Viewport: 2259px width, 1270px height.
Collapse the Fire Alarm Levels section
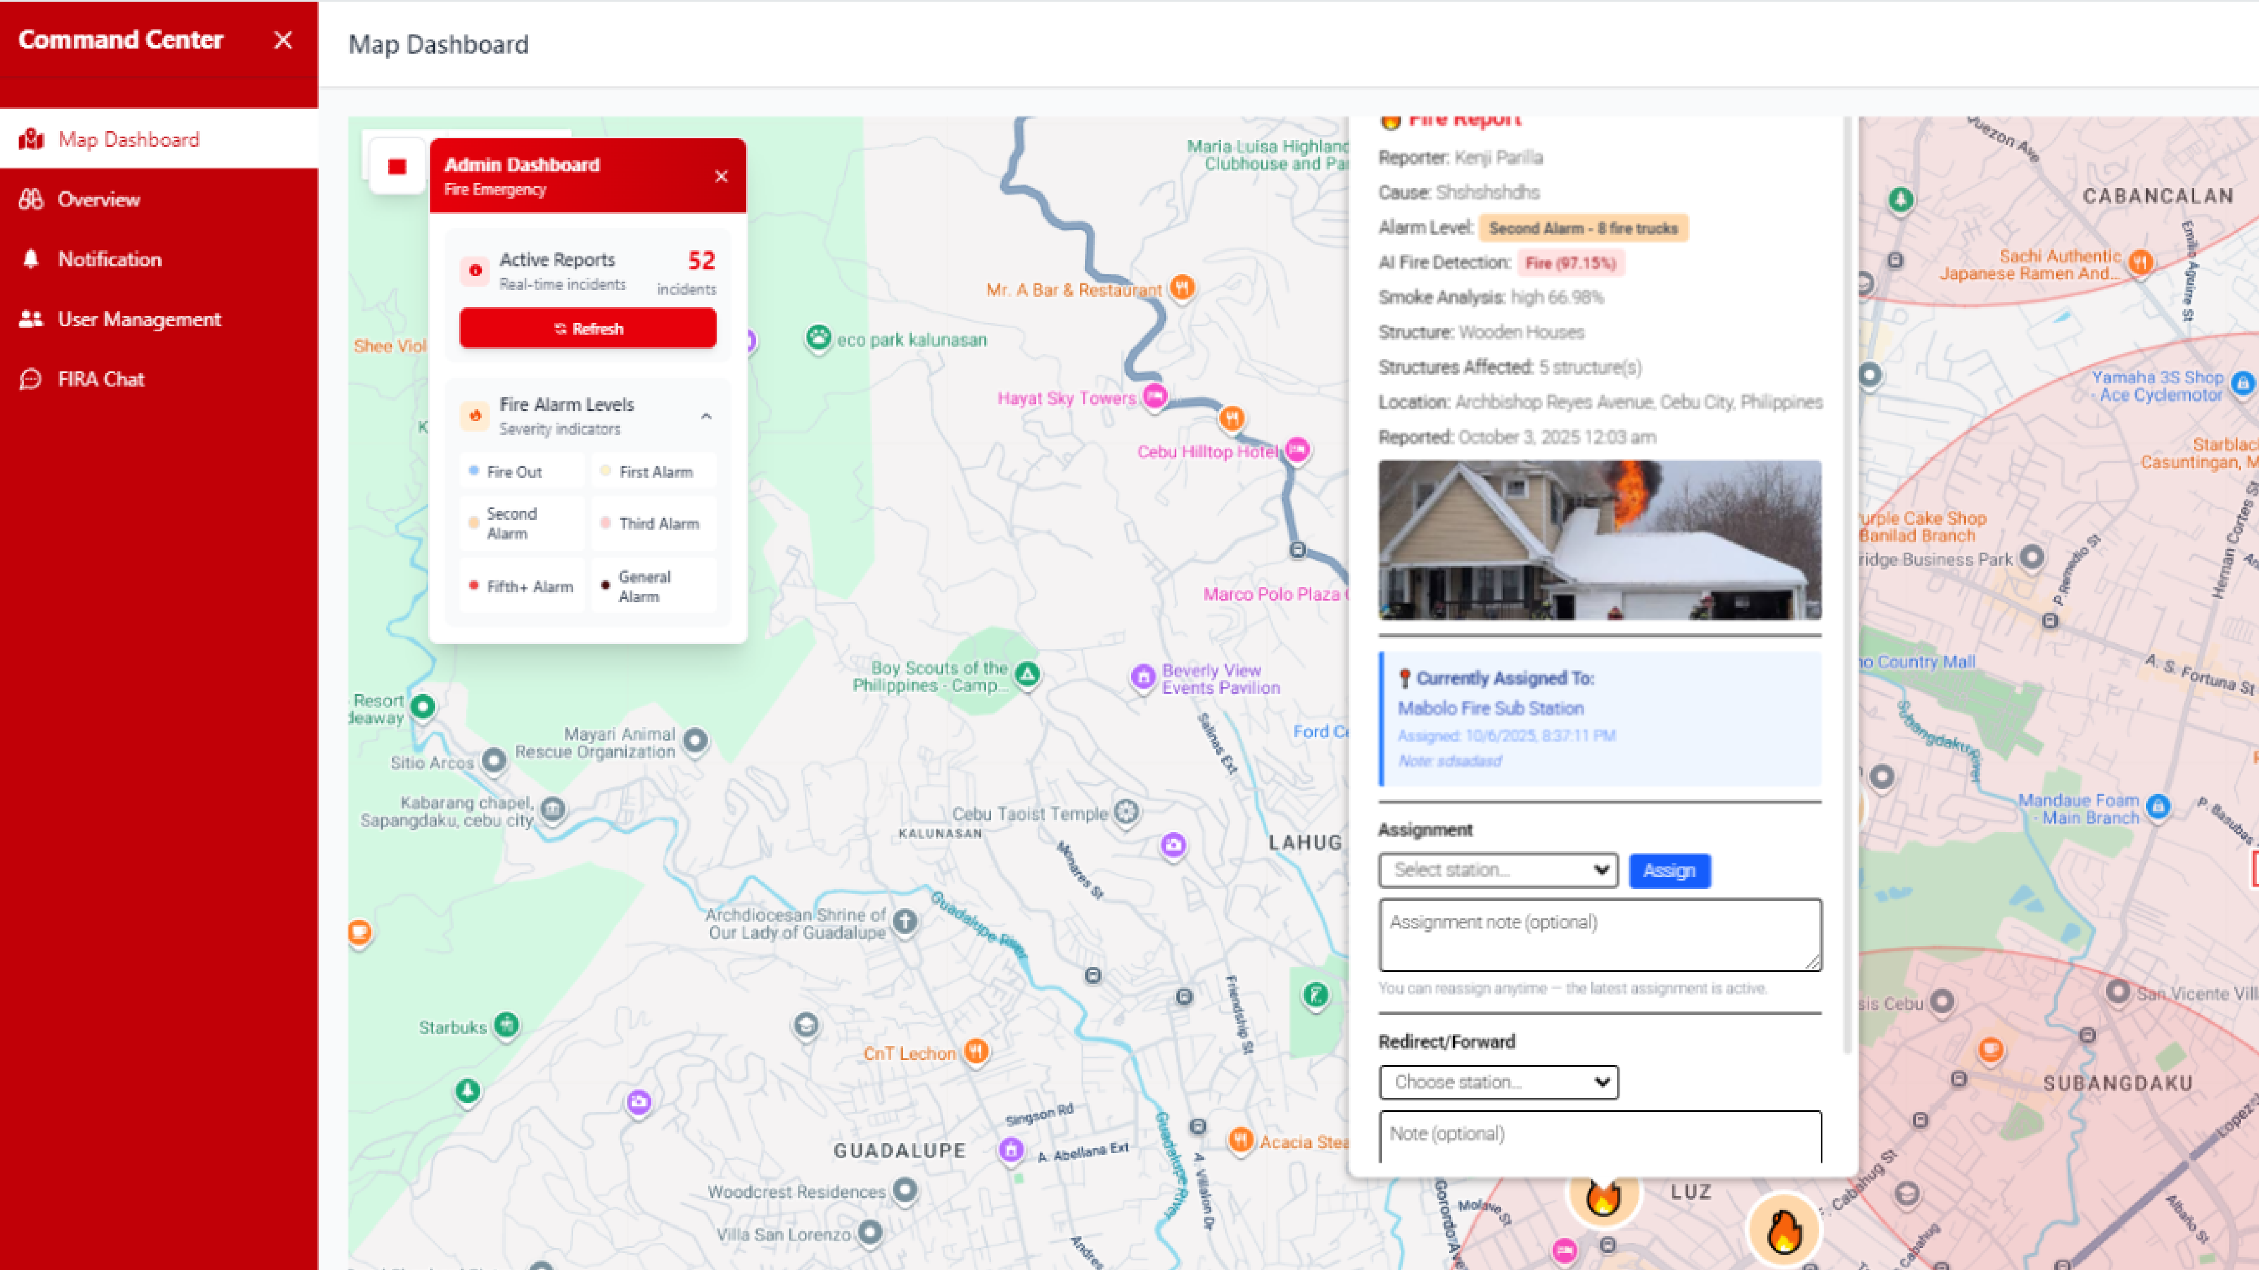tap(706, 417)
